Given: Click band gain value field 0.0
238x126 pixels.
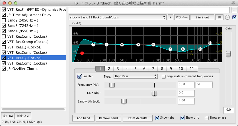Looking at the screenshot, I should (x=186, y=93).
